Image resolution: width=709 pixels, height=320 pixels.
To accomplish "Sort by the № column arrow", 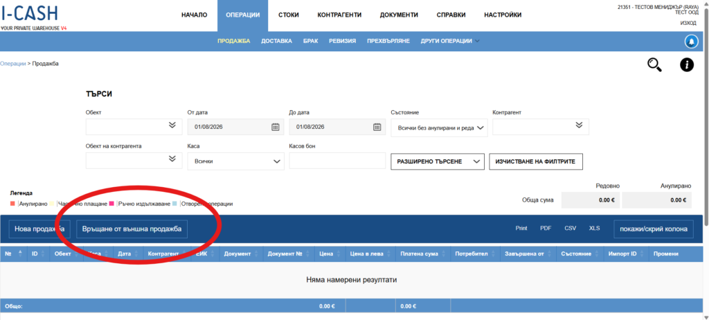I will click(x=19, y=254).
